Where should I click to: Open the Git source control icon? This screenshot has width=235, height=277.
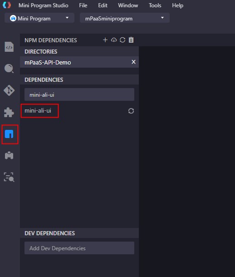coord(9,90)
